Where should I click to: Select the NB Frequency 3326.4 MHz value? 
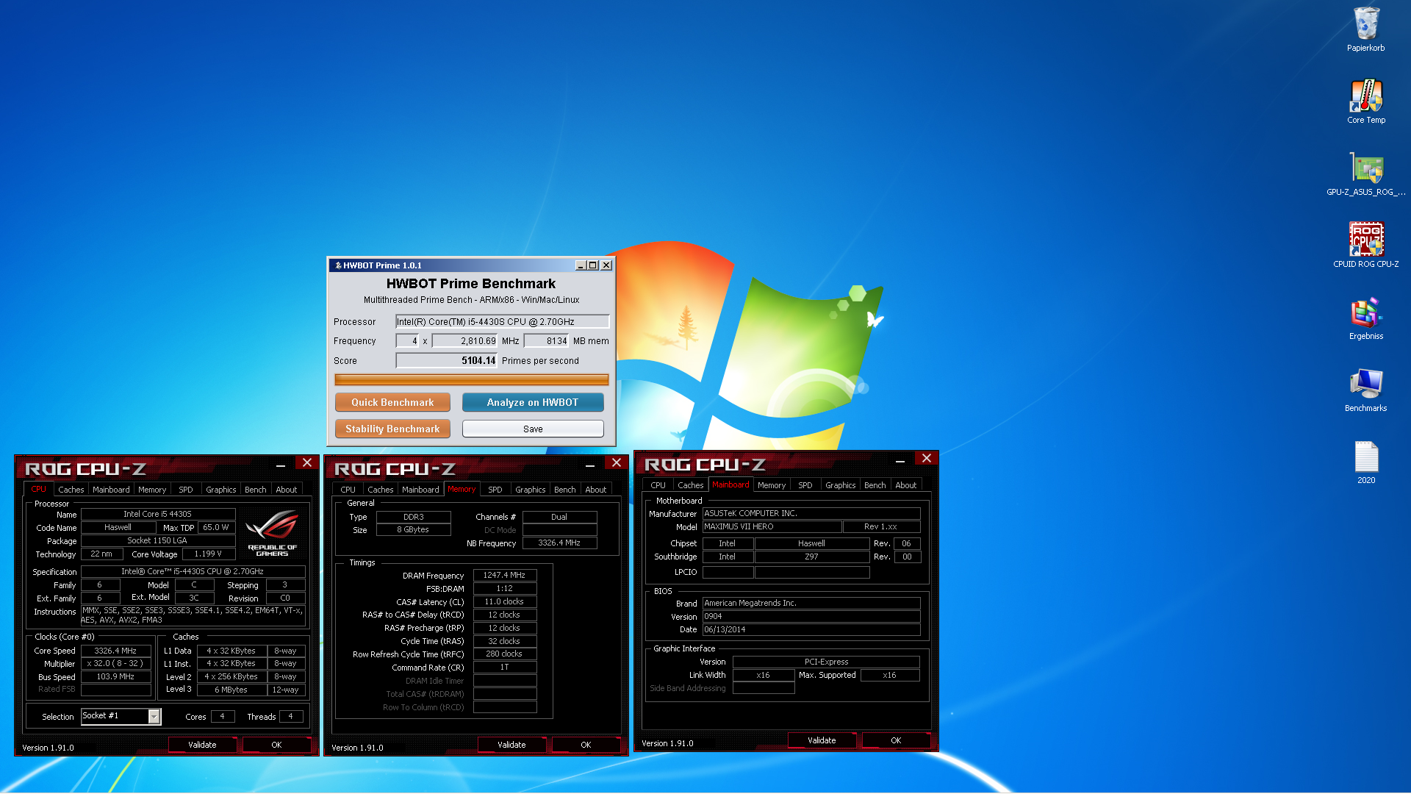click(x=559, y=543)
